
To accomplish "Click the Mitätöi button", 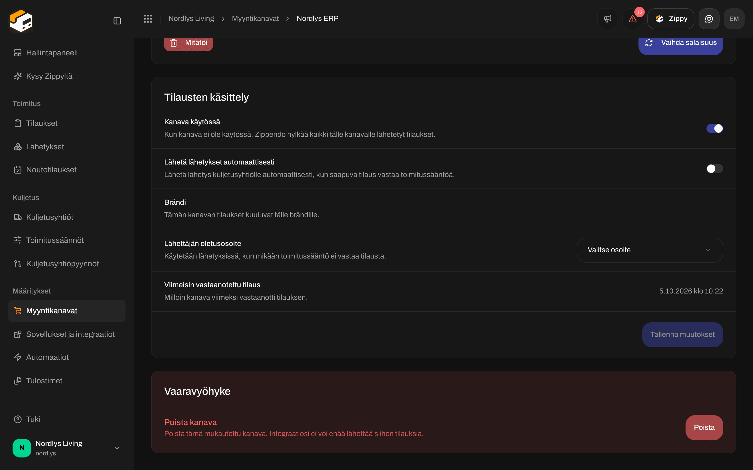I will [188, 43].
